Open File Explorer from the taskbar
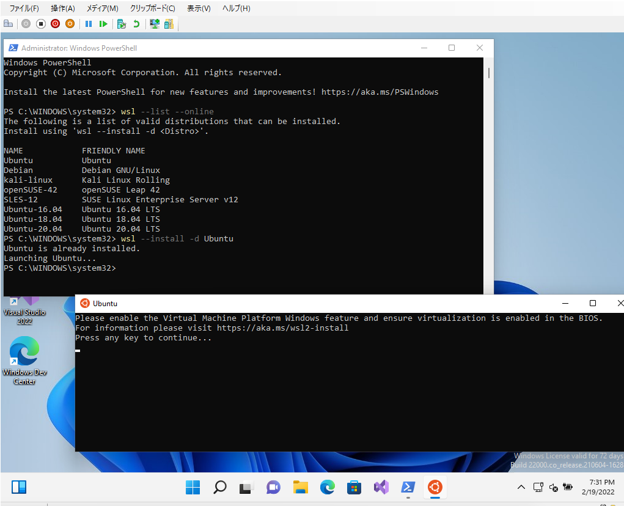Viewport: 624px width, 506px height. [301, 487]
